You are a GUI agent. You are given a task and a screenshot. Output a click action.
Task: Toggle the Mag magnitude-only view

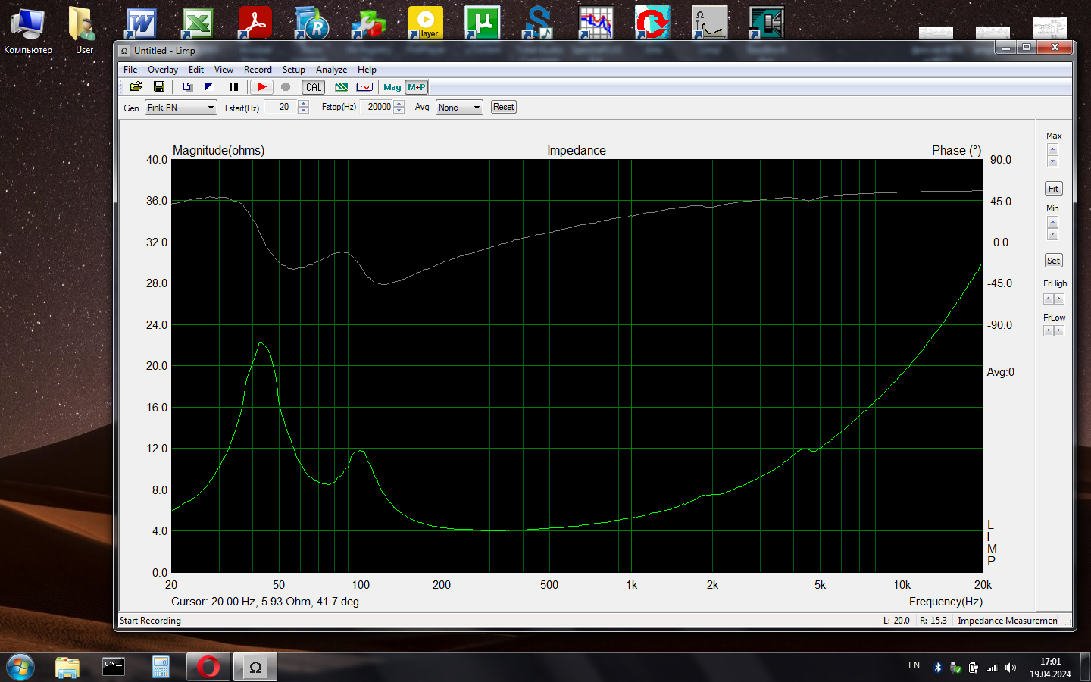(392, 87)
